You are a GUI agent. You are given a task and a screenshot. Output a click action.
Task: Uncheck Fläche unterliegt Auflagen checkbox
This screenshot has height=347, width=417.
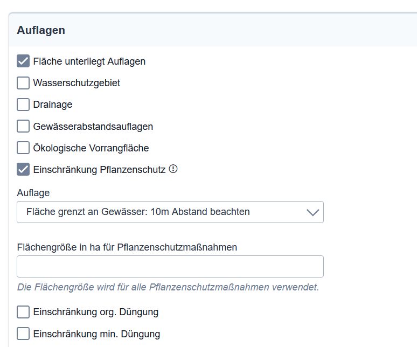point(23,61)
